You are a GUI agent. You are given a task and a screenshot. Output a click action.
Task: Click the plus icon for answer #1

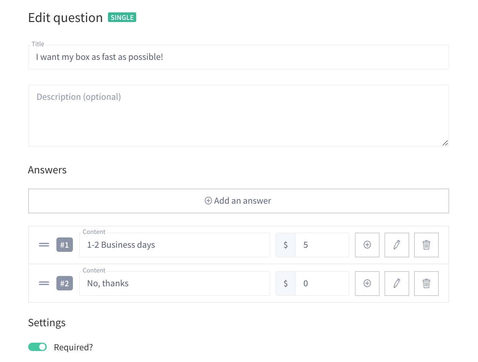pos(367,245)
